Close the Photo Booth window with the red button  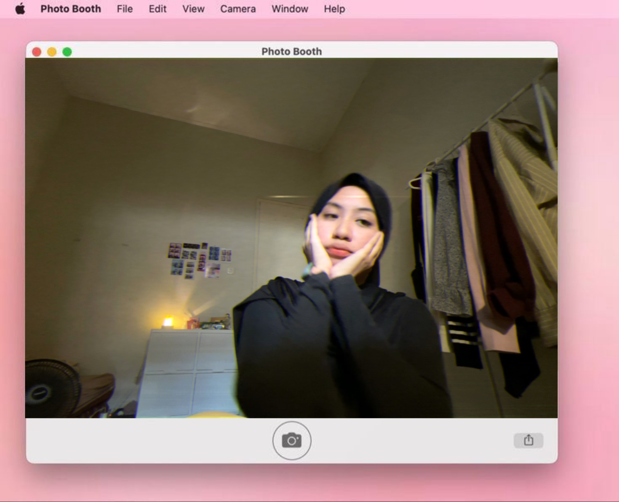37,52
